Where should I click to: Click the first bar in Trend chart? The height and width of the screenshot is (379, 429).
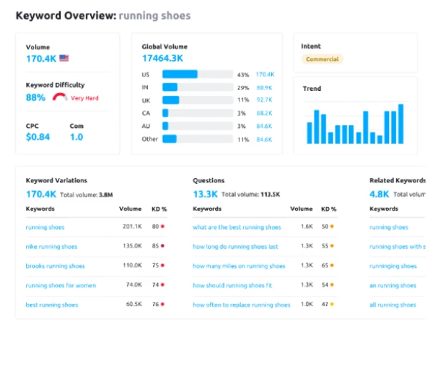click(310, 133)
